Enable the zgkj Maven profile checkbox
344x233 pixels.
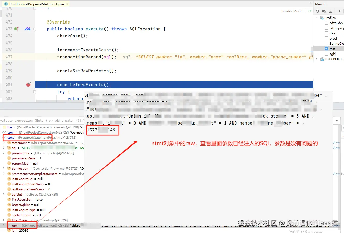(x=326, y=54)
